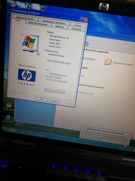Select the Avançadas tab
Viewport: 135px width, 181px height.
[x=76, y=29]
